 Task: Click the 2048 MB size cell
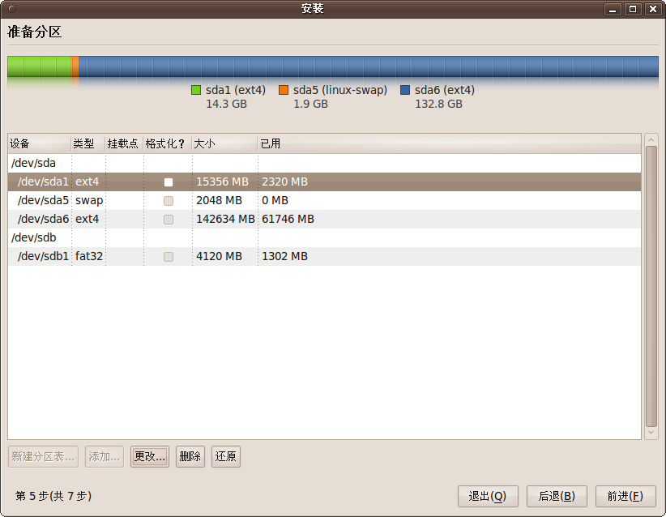coord(220,200)
